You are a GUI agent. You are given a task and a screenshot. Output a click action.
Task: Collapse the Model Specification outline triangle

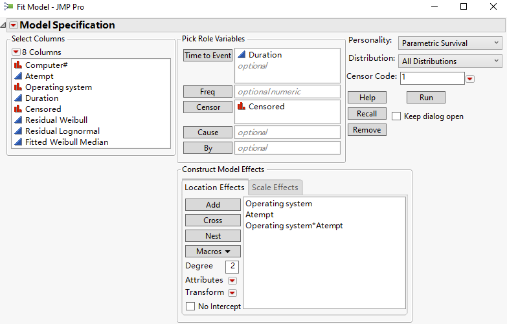pos(4,25)
